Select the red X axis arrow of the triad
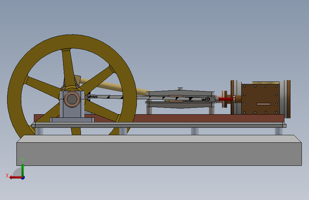Image resolution: width=309 pixels, height=200 pixels. pyautogui.click(x=16, y=178)
